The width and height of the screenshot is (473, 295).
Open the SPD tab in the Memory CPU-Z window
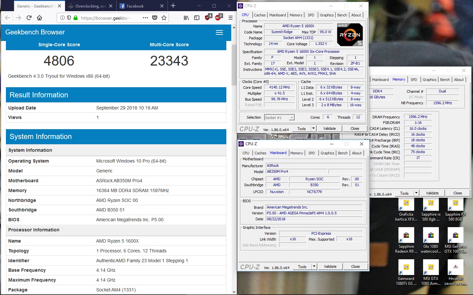click(414, 80)
